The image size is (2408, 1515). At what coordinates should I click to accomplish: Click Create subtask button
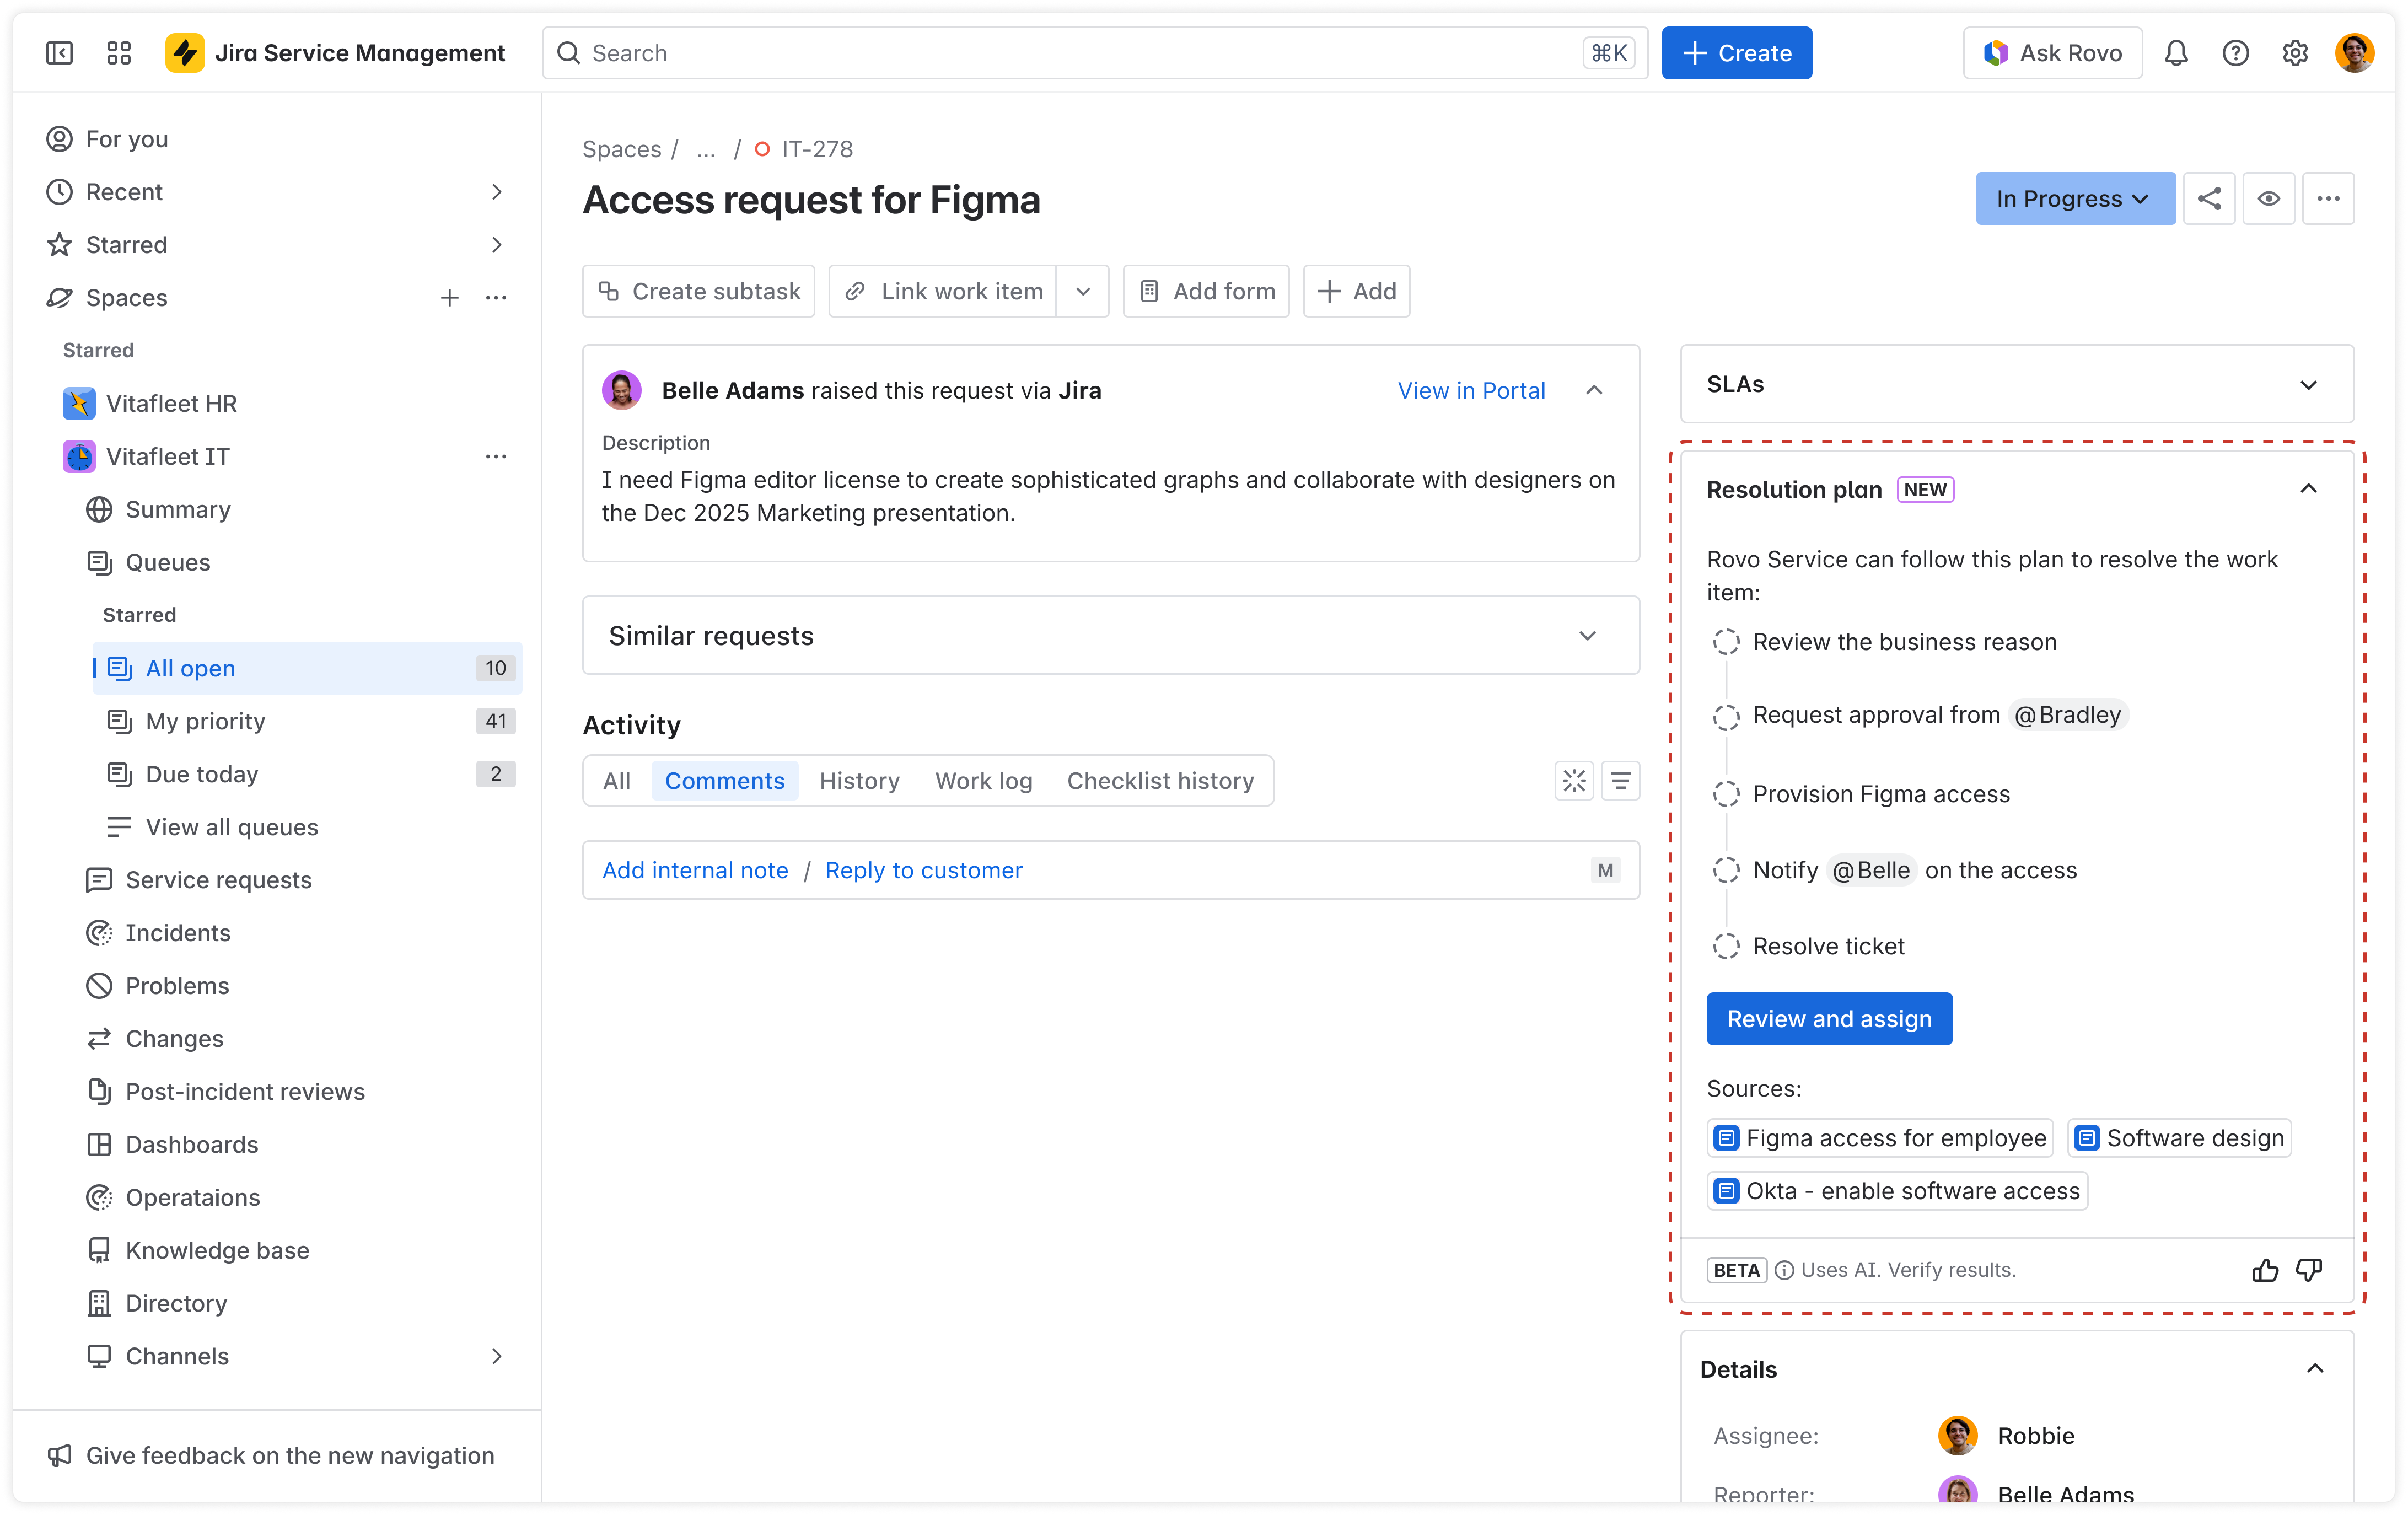(x=698, y=291)
